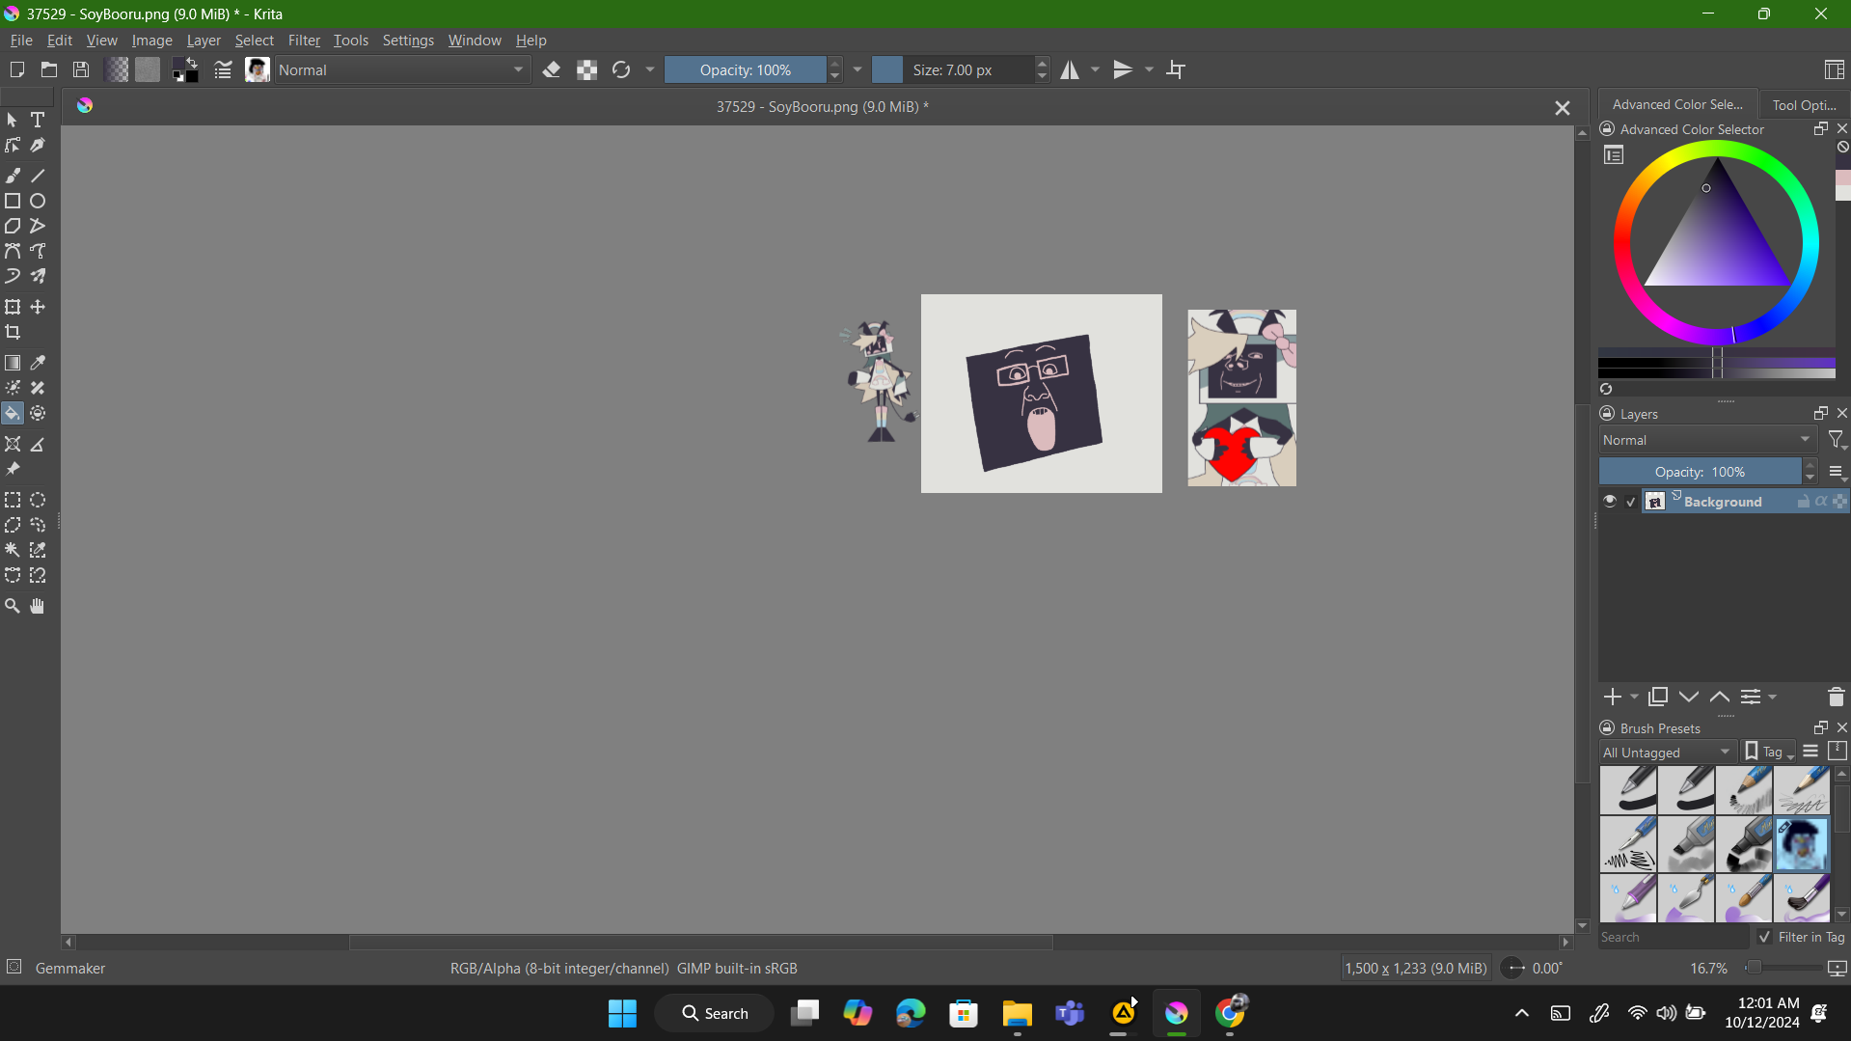Open the Layer menu
Viewport: 1851px width, 1041px height.
[x=204, y=41]
